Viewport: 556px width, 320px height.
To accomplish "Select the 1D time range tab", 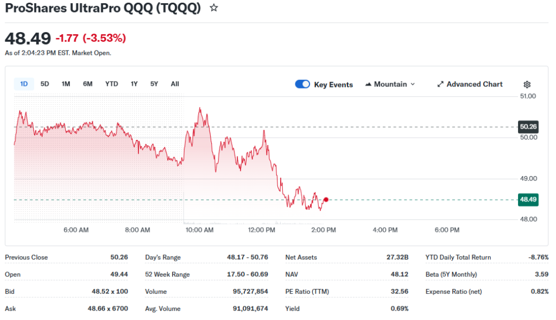I will 24,84.
